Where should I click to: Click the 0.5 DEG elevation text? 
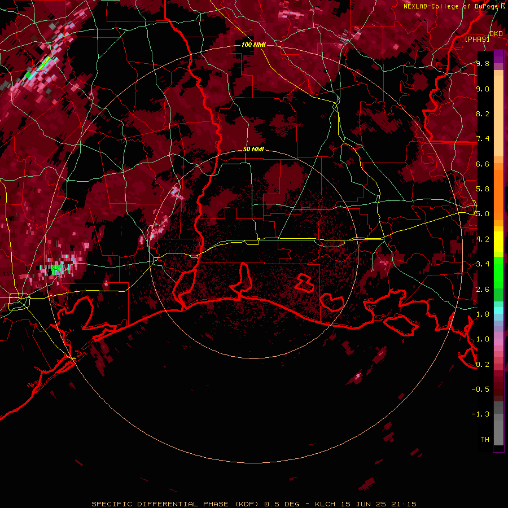tap(282, 504)
